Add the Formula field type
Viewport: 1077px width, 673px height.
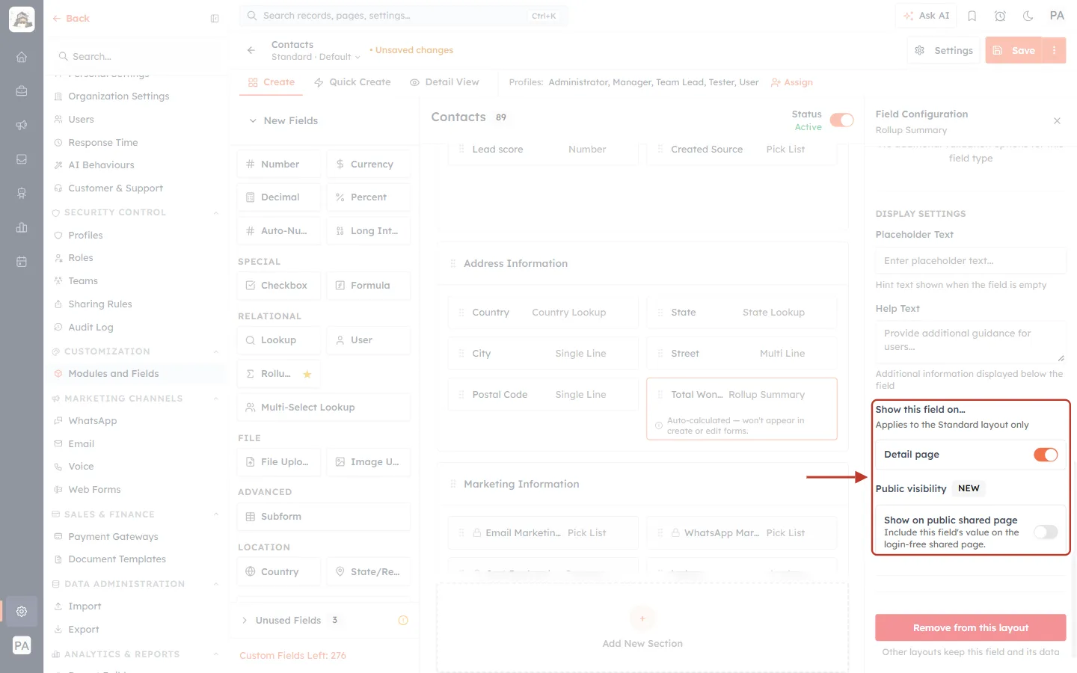pos(369,286)
